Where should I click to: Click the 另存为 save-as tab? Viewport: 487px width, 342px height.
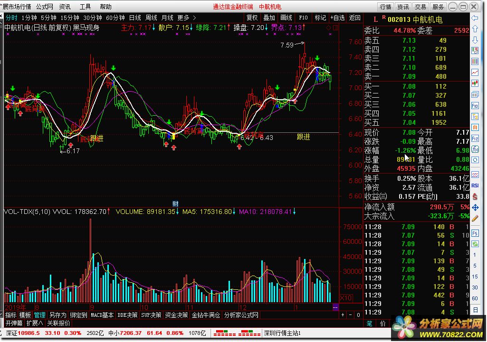click(x=58, y=315)
